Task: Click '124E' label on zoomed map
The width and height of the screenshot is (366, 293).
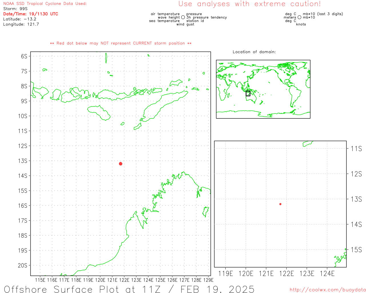Action: pyautogui.click(x=327, y=274)
